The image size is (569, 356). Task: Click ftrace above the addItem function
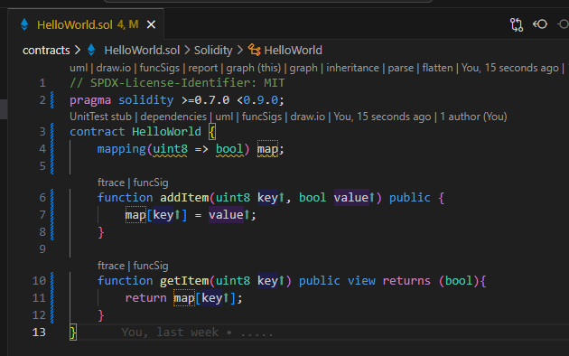point(111,183)
